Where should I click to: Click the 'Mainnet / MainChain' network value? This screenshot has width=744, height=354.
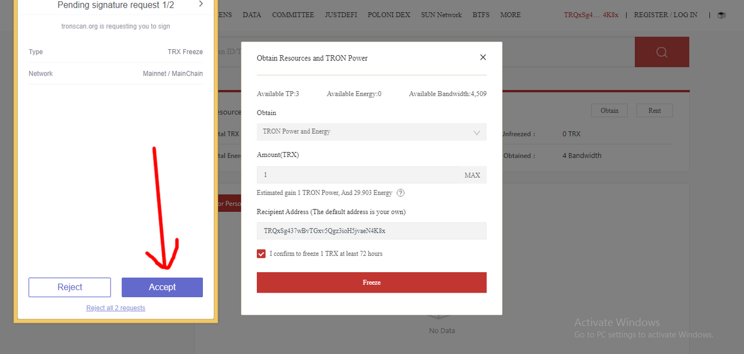pyautogui.click(x=173, y=74)
